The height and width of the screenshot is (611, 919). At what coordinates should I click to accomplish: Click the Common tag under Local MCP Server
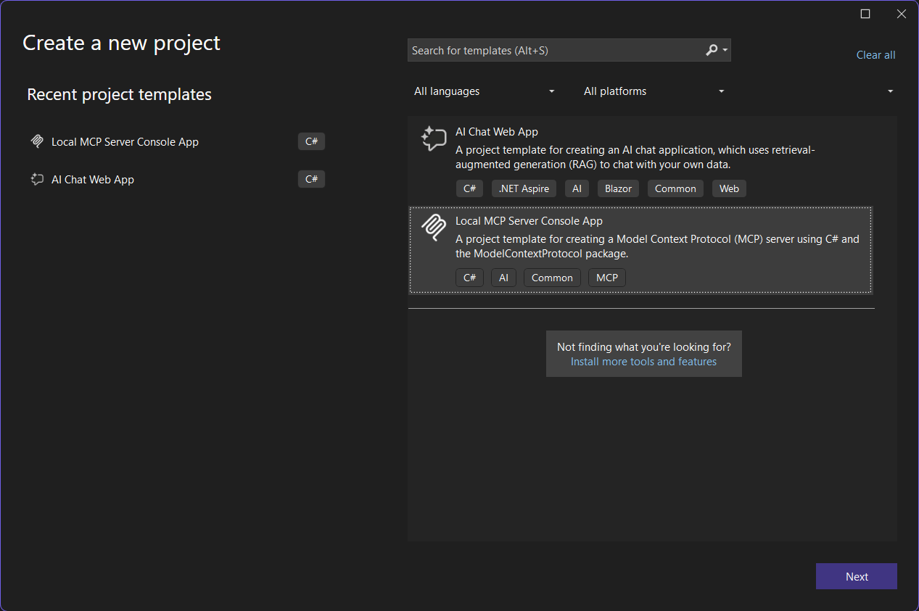pyautogui.click(x=552, y=278)
